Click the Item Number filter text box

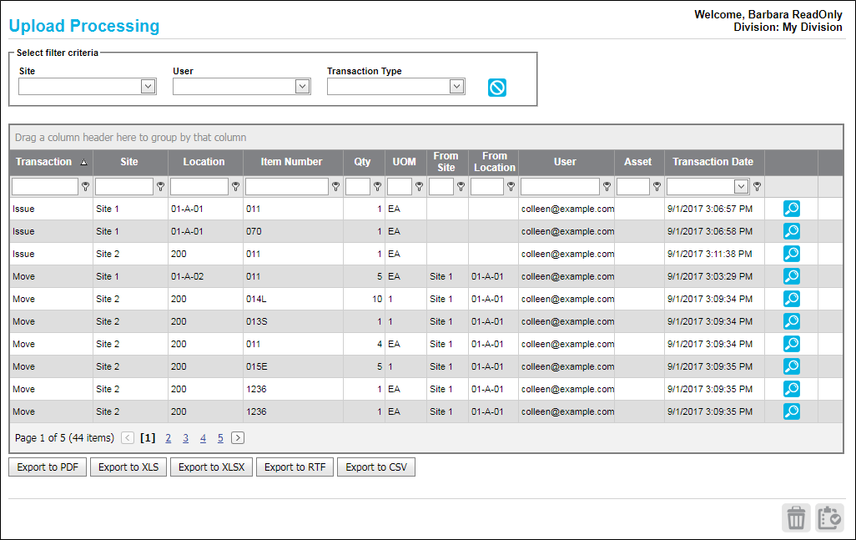tap(287, 187)
